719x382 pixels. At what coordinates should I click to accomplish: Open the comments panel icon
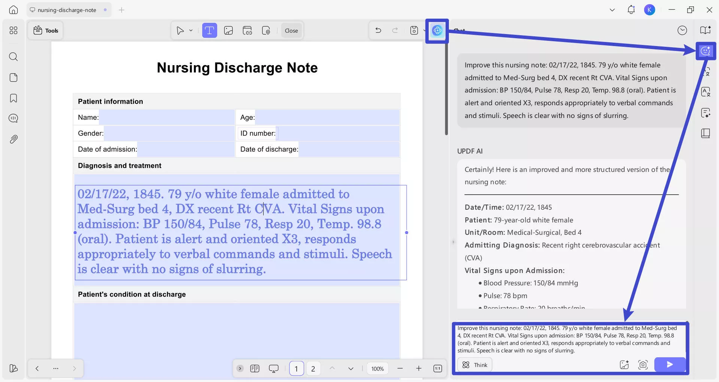click(x=13, y=118)
